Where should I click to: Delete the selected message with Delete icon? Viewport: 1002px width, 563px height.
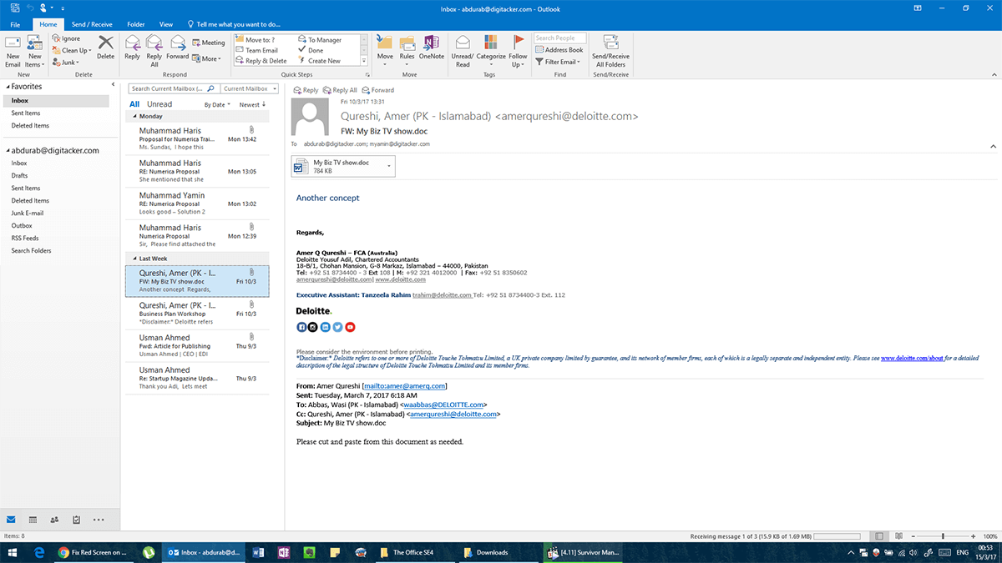click(x=105, y=48)
